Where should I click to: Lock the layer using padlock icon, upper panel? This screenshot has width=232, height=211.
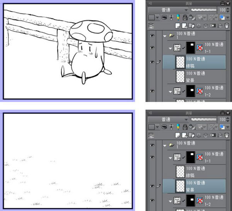(185, 17)
